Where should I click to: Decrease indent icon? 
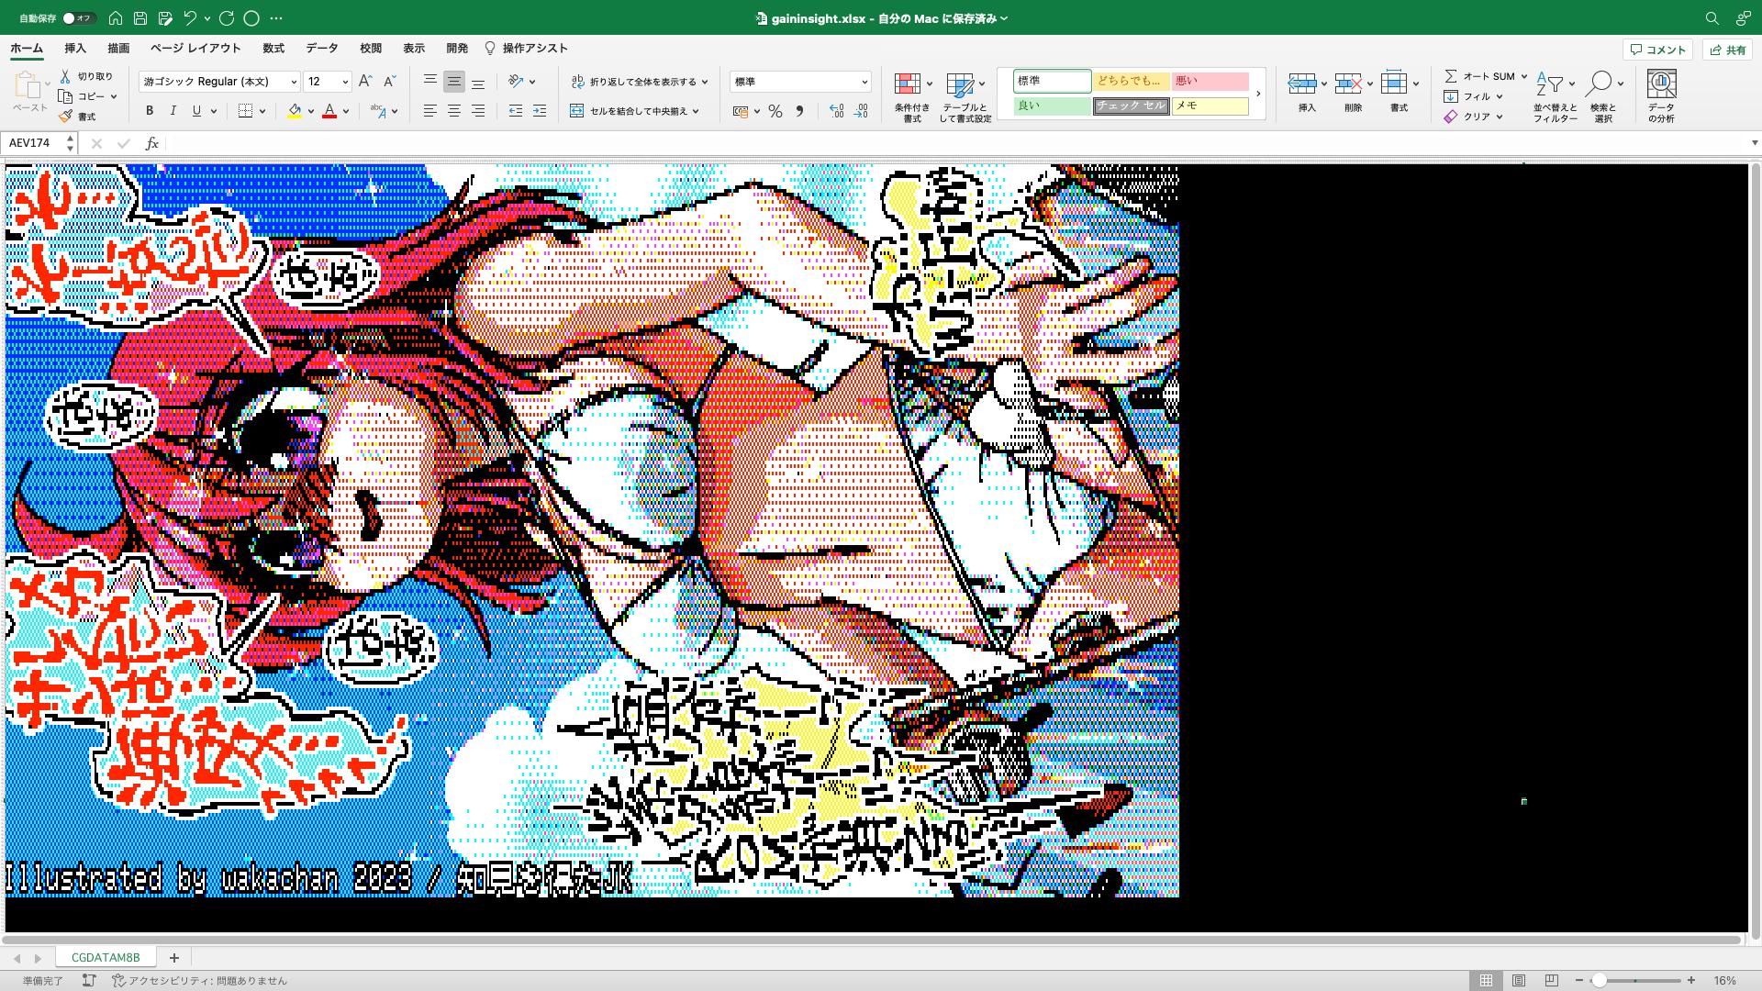516,111
